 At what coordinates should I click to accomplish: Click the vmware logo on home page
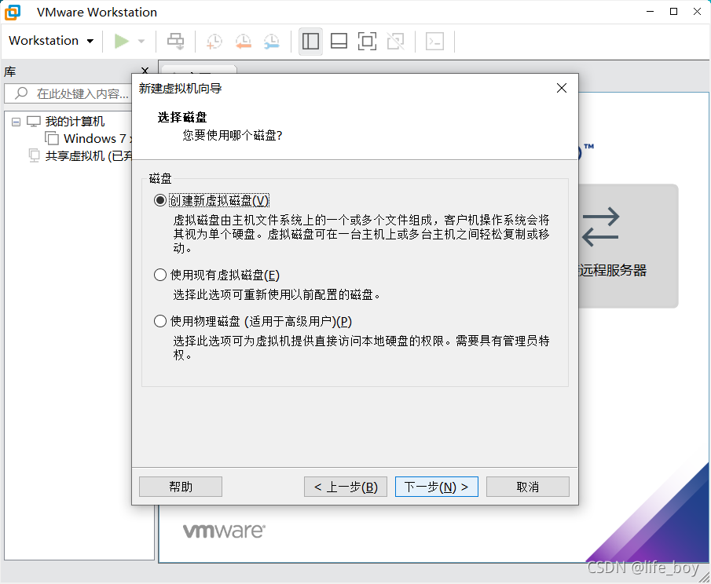coord(224,531)
